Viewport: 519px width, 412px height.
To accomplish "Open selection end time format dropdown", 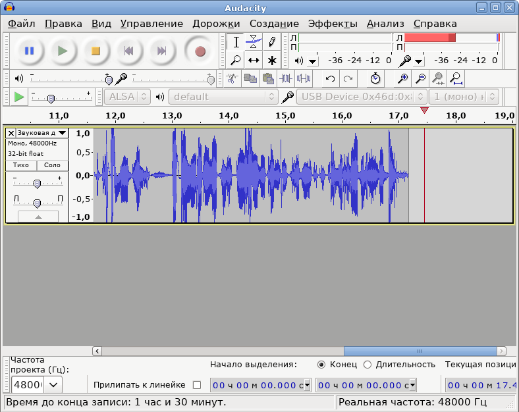I will point(412,385).
